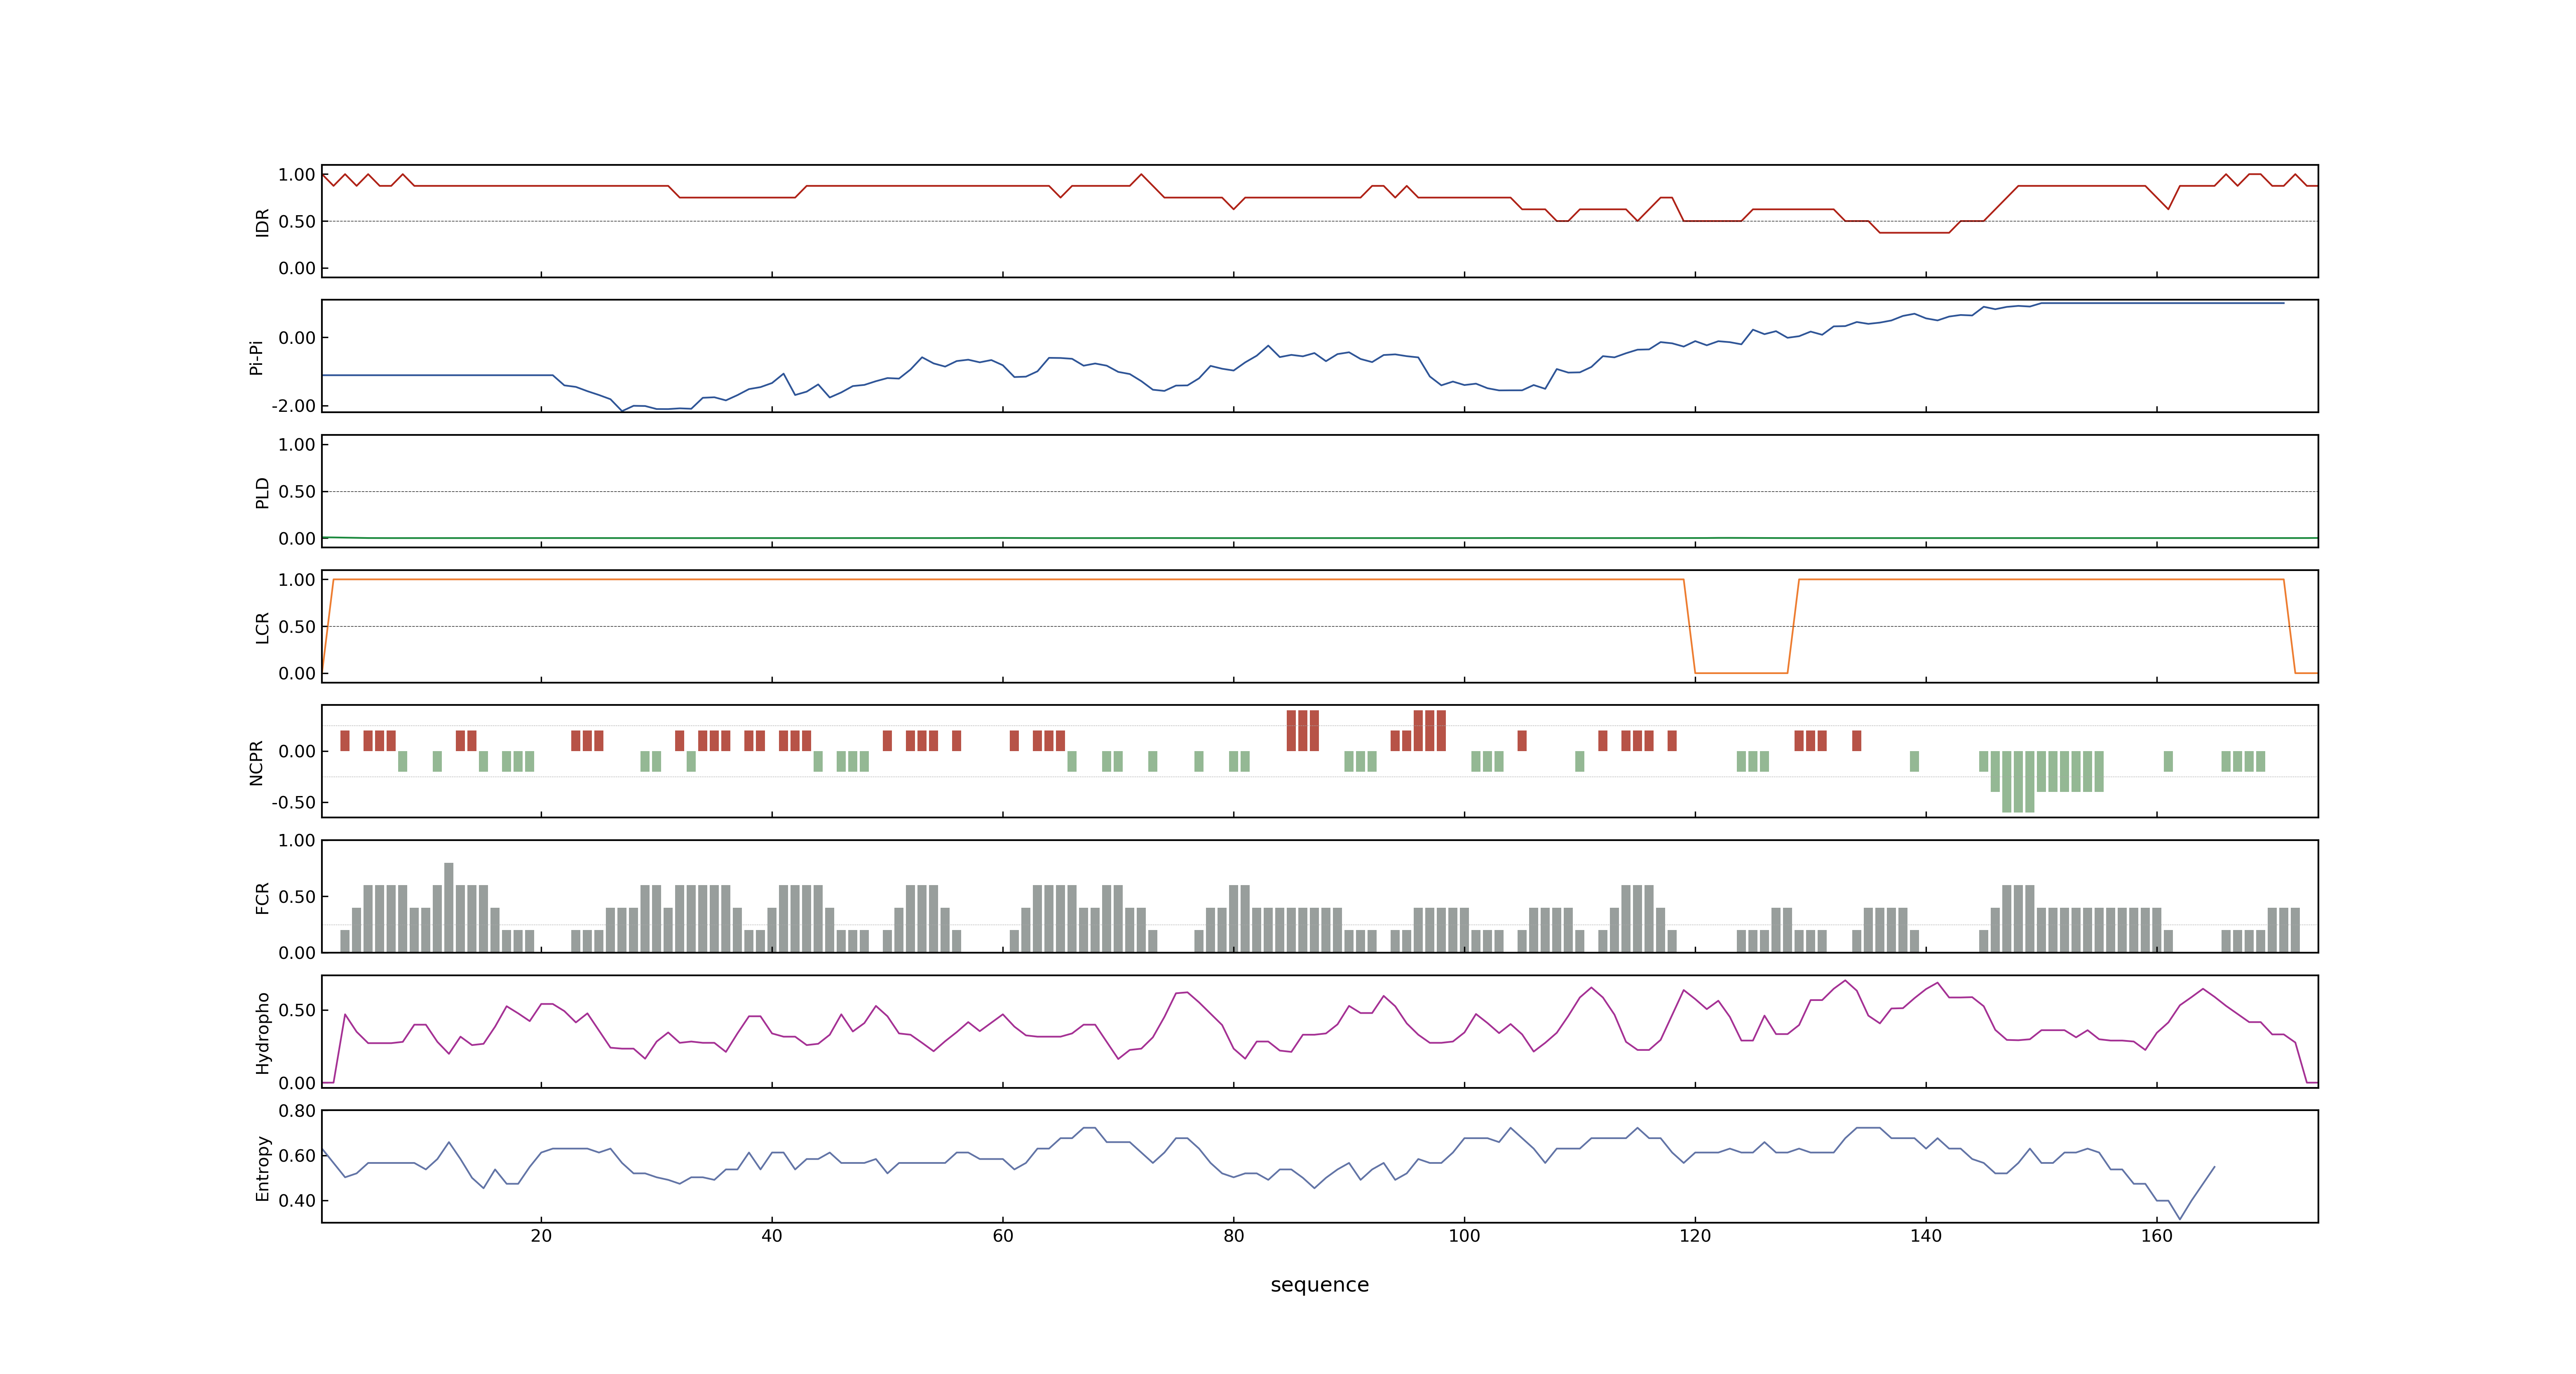The height and width of the screenshot is (1374, 2576).
Task: Click the -0.50 tick in NCPR panel
Action: tap(293, 802)
